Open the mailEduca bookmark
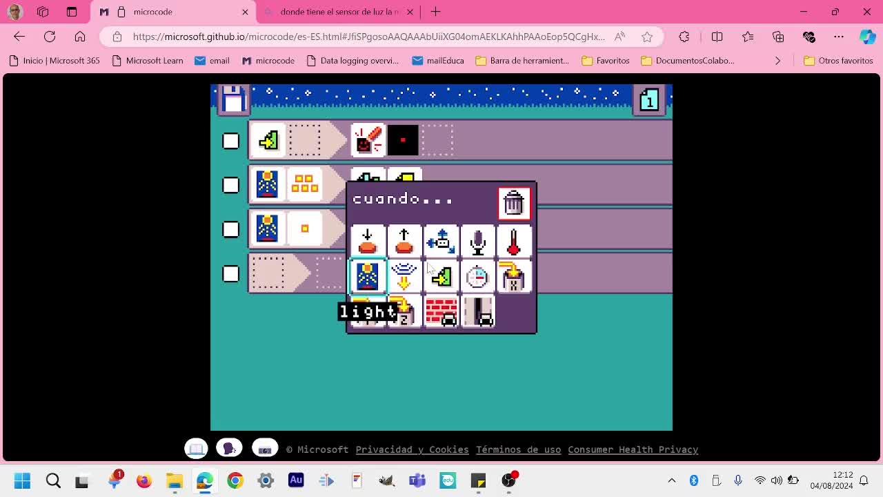 (438, 61)
